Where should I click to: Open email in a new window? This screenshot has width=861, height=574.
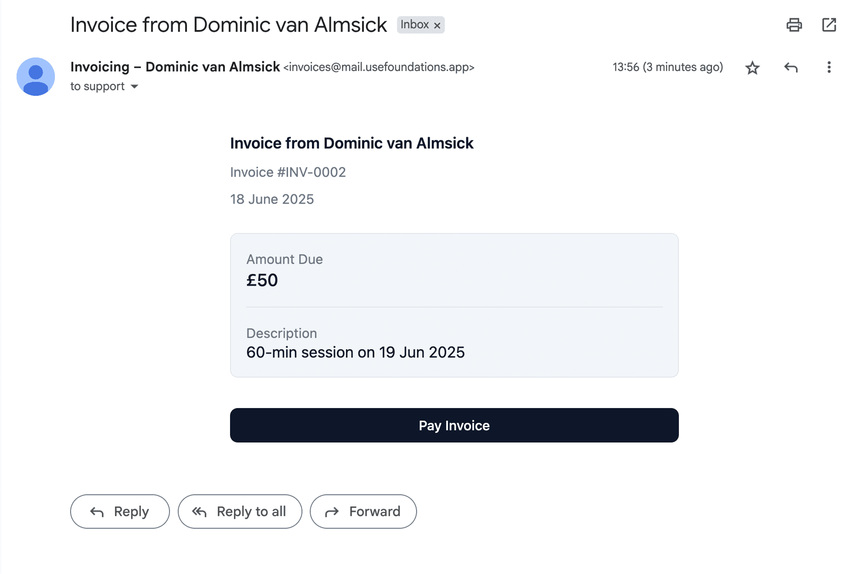[829, 25]
